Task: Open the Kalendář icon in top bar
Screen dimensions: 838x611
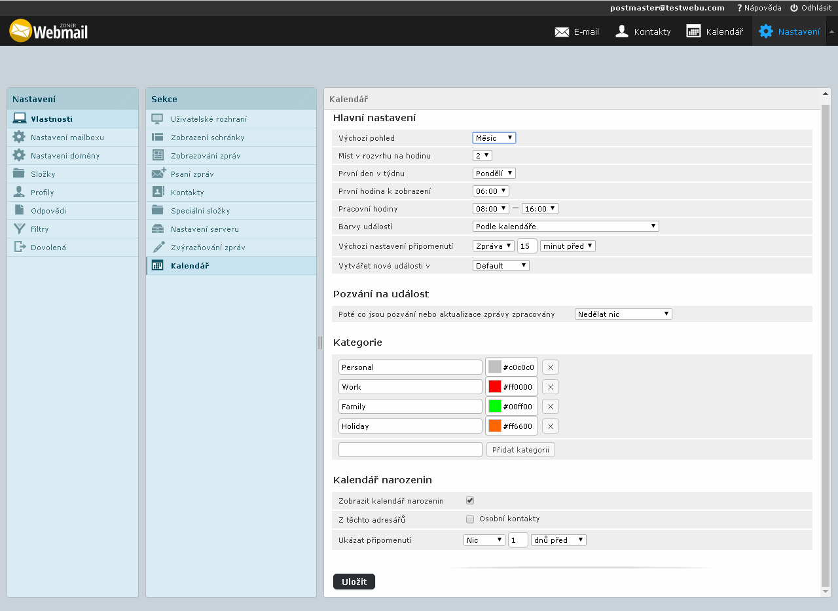Action: 693,31
